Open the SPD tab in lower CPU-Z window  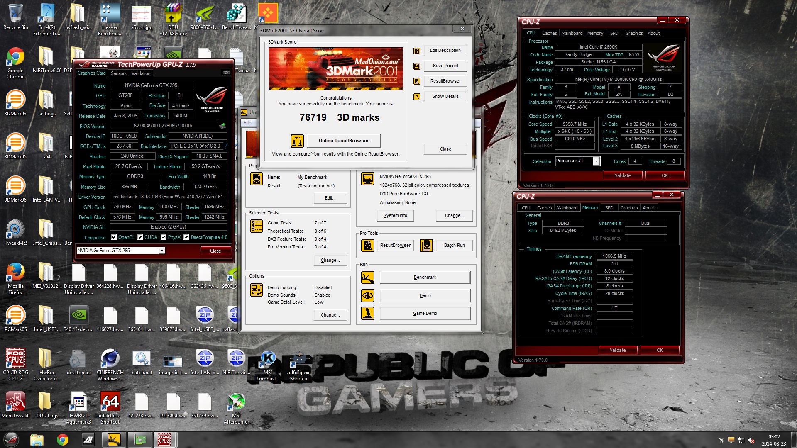609,208
